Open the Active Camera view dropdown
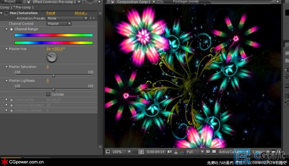 [233, 152]
